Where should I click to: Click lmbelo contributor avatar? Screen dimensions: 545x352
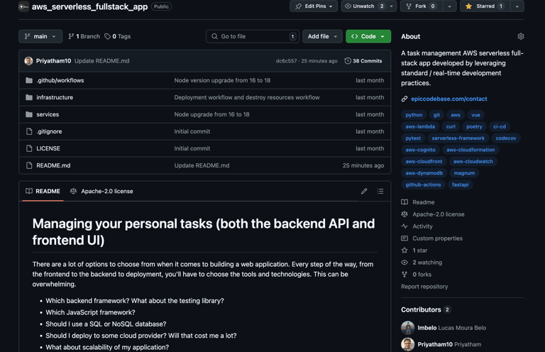(x=408, y=328)
